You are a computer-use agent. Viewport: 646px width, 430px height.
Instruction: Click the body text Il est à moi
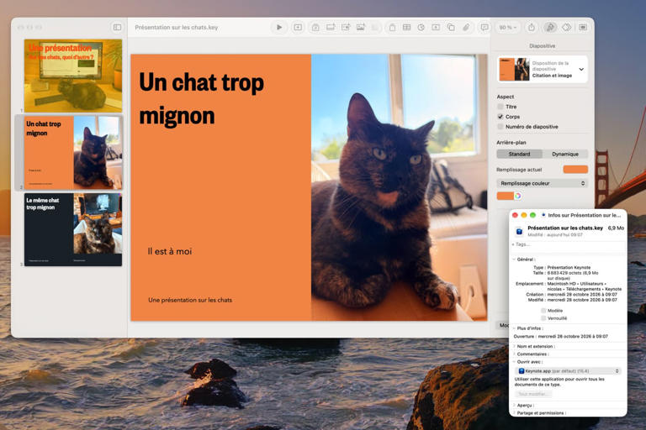coord(170,251)
